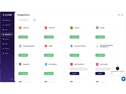Click the AWS IAM icon
The height and width of the screenshot is (94, 126).
(46, 28)
